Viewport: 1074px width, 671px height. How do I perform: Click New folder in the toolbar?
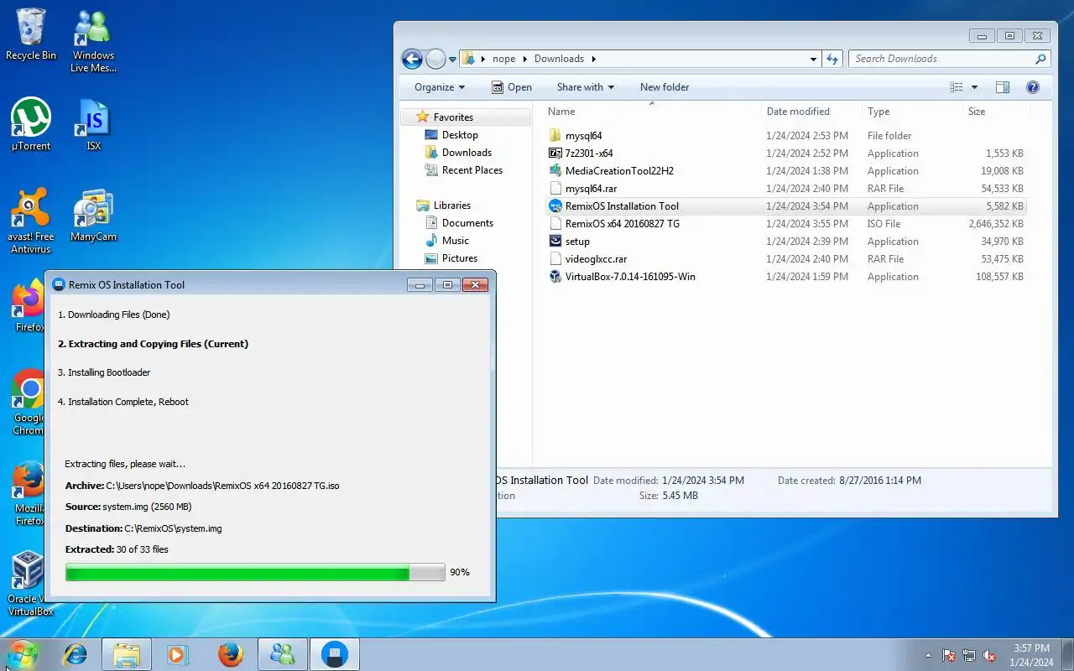click(665, 87)
